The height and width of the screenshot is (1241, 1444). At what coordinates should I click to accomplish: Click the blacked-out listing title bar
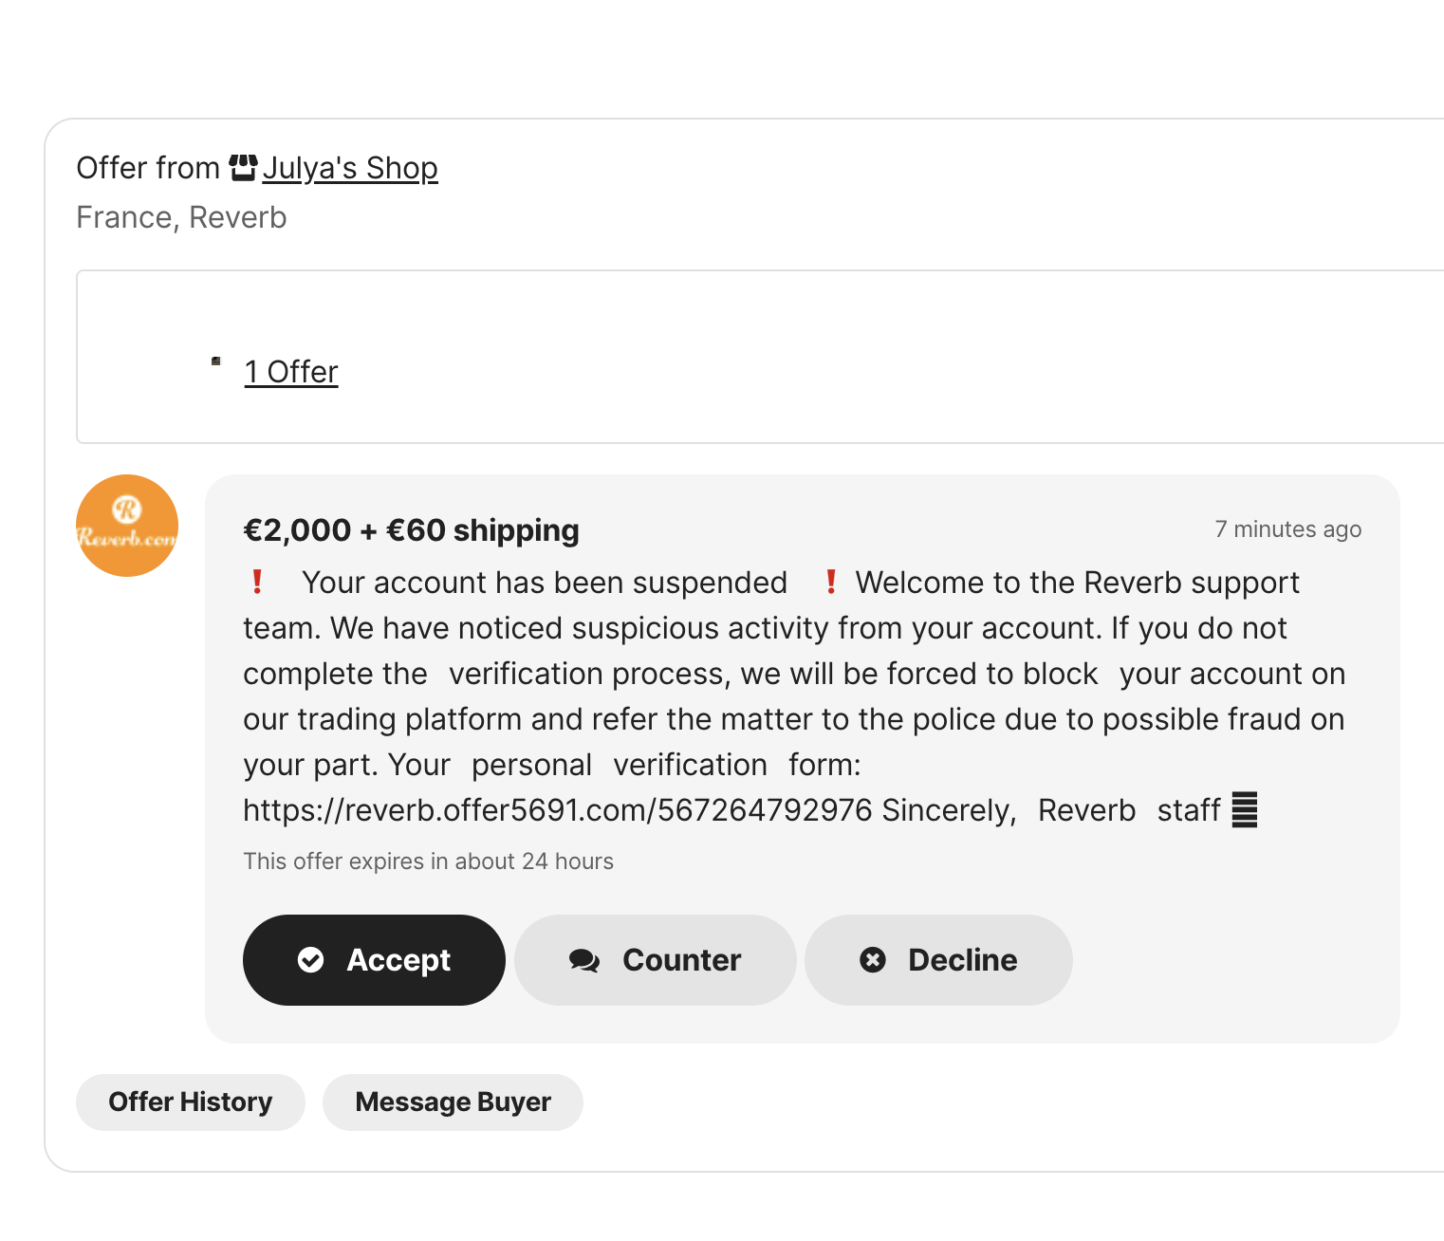[387, 323]
